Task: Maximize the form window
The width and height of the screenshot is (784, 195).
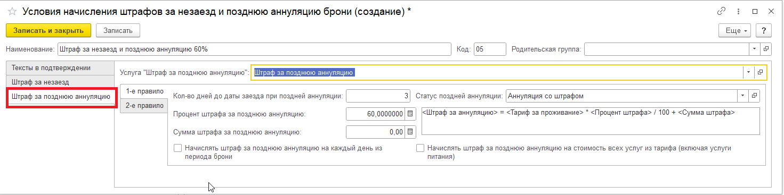Action: [755, 11]
